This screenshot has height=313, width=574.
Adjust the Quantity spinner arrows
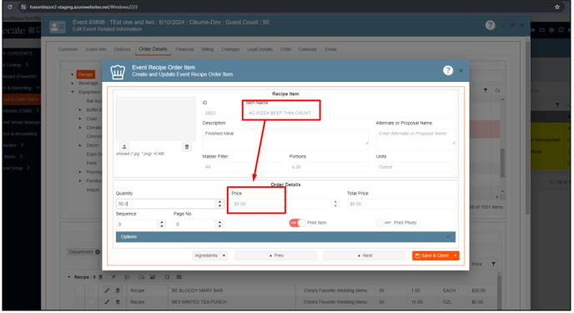click(219, 204)
